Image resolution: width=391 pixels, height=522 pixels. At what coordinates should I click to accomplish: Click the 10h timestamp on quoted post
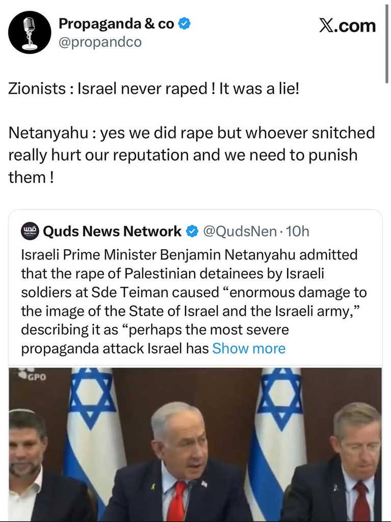click(298, 231)
